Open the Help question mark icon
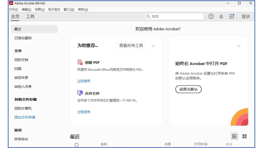263x148 pixels. tap(211, 16)
